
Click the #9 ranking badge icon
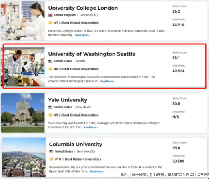(50, 115)
